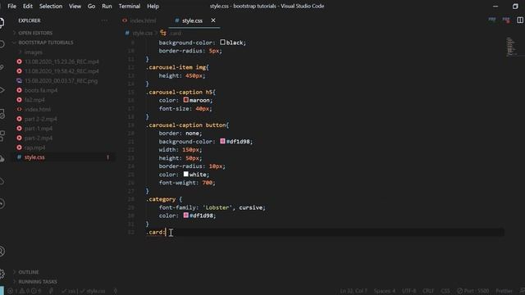The height and width of the screenshot is (295, 525).
Task: Open the Terminal menu
Action: coord(130,6)
